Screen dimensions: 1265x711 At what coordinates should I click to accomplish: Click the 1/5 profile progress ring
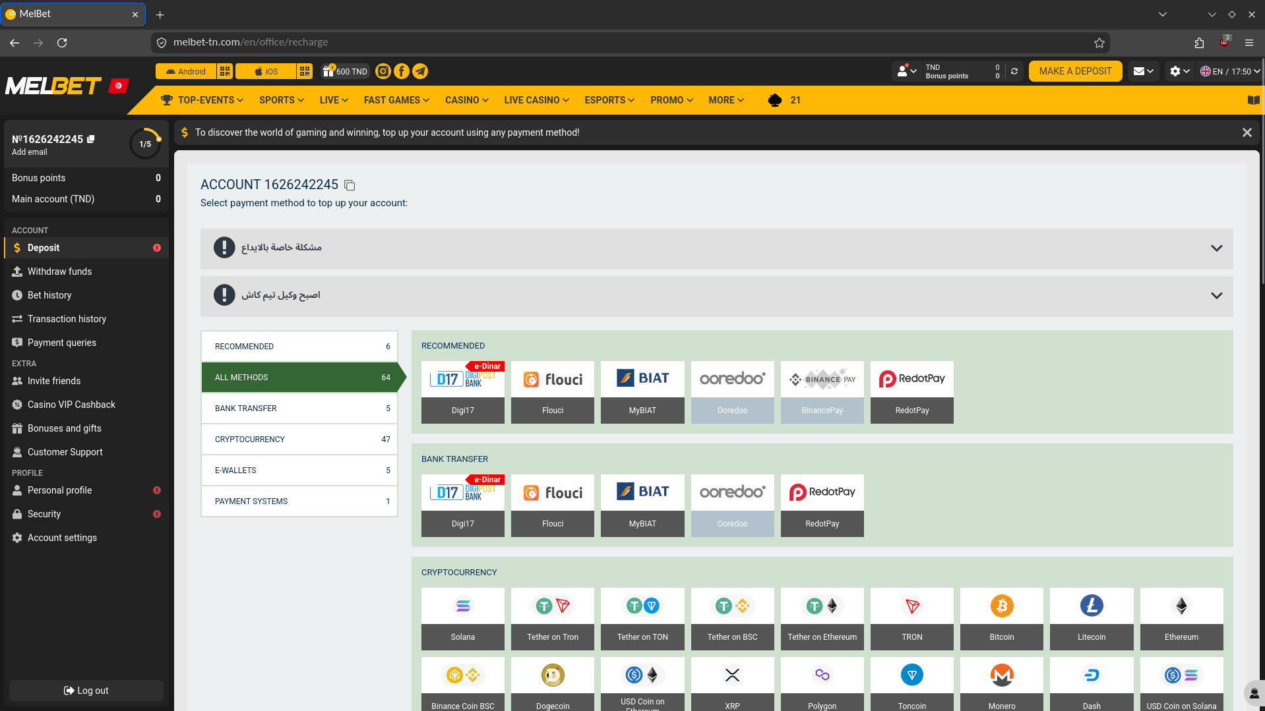(x=145, y=144)
